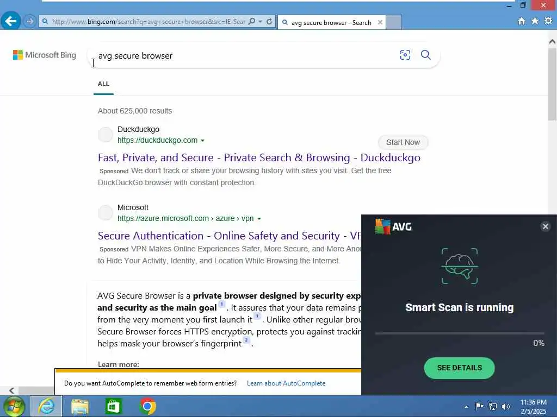Open the https://duckduckgo.com URL link

point(157,141)
